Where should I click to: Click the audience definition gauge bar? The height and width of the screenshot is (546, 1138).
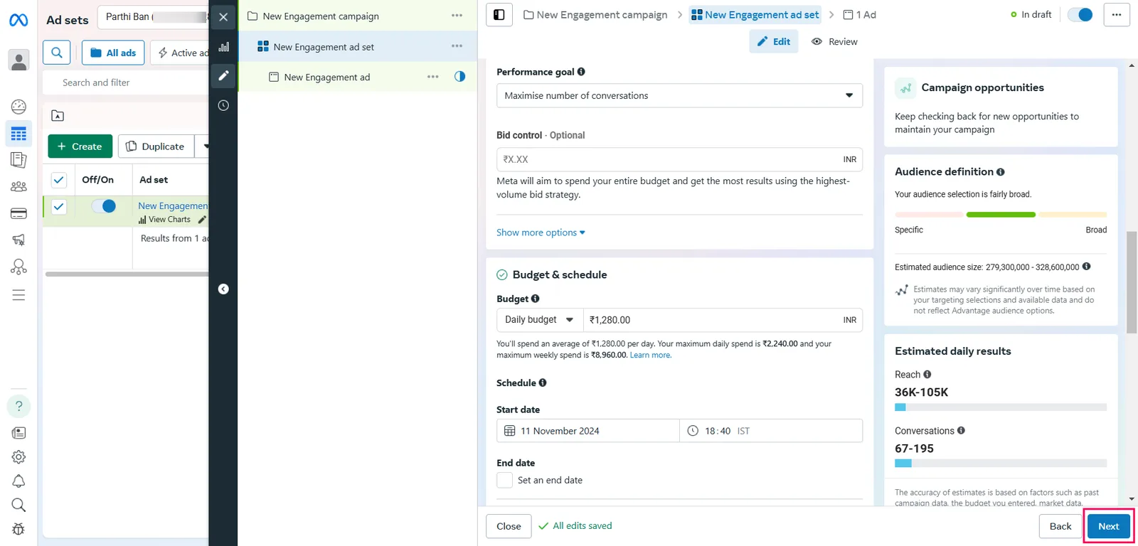pos(1001,215)
